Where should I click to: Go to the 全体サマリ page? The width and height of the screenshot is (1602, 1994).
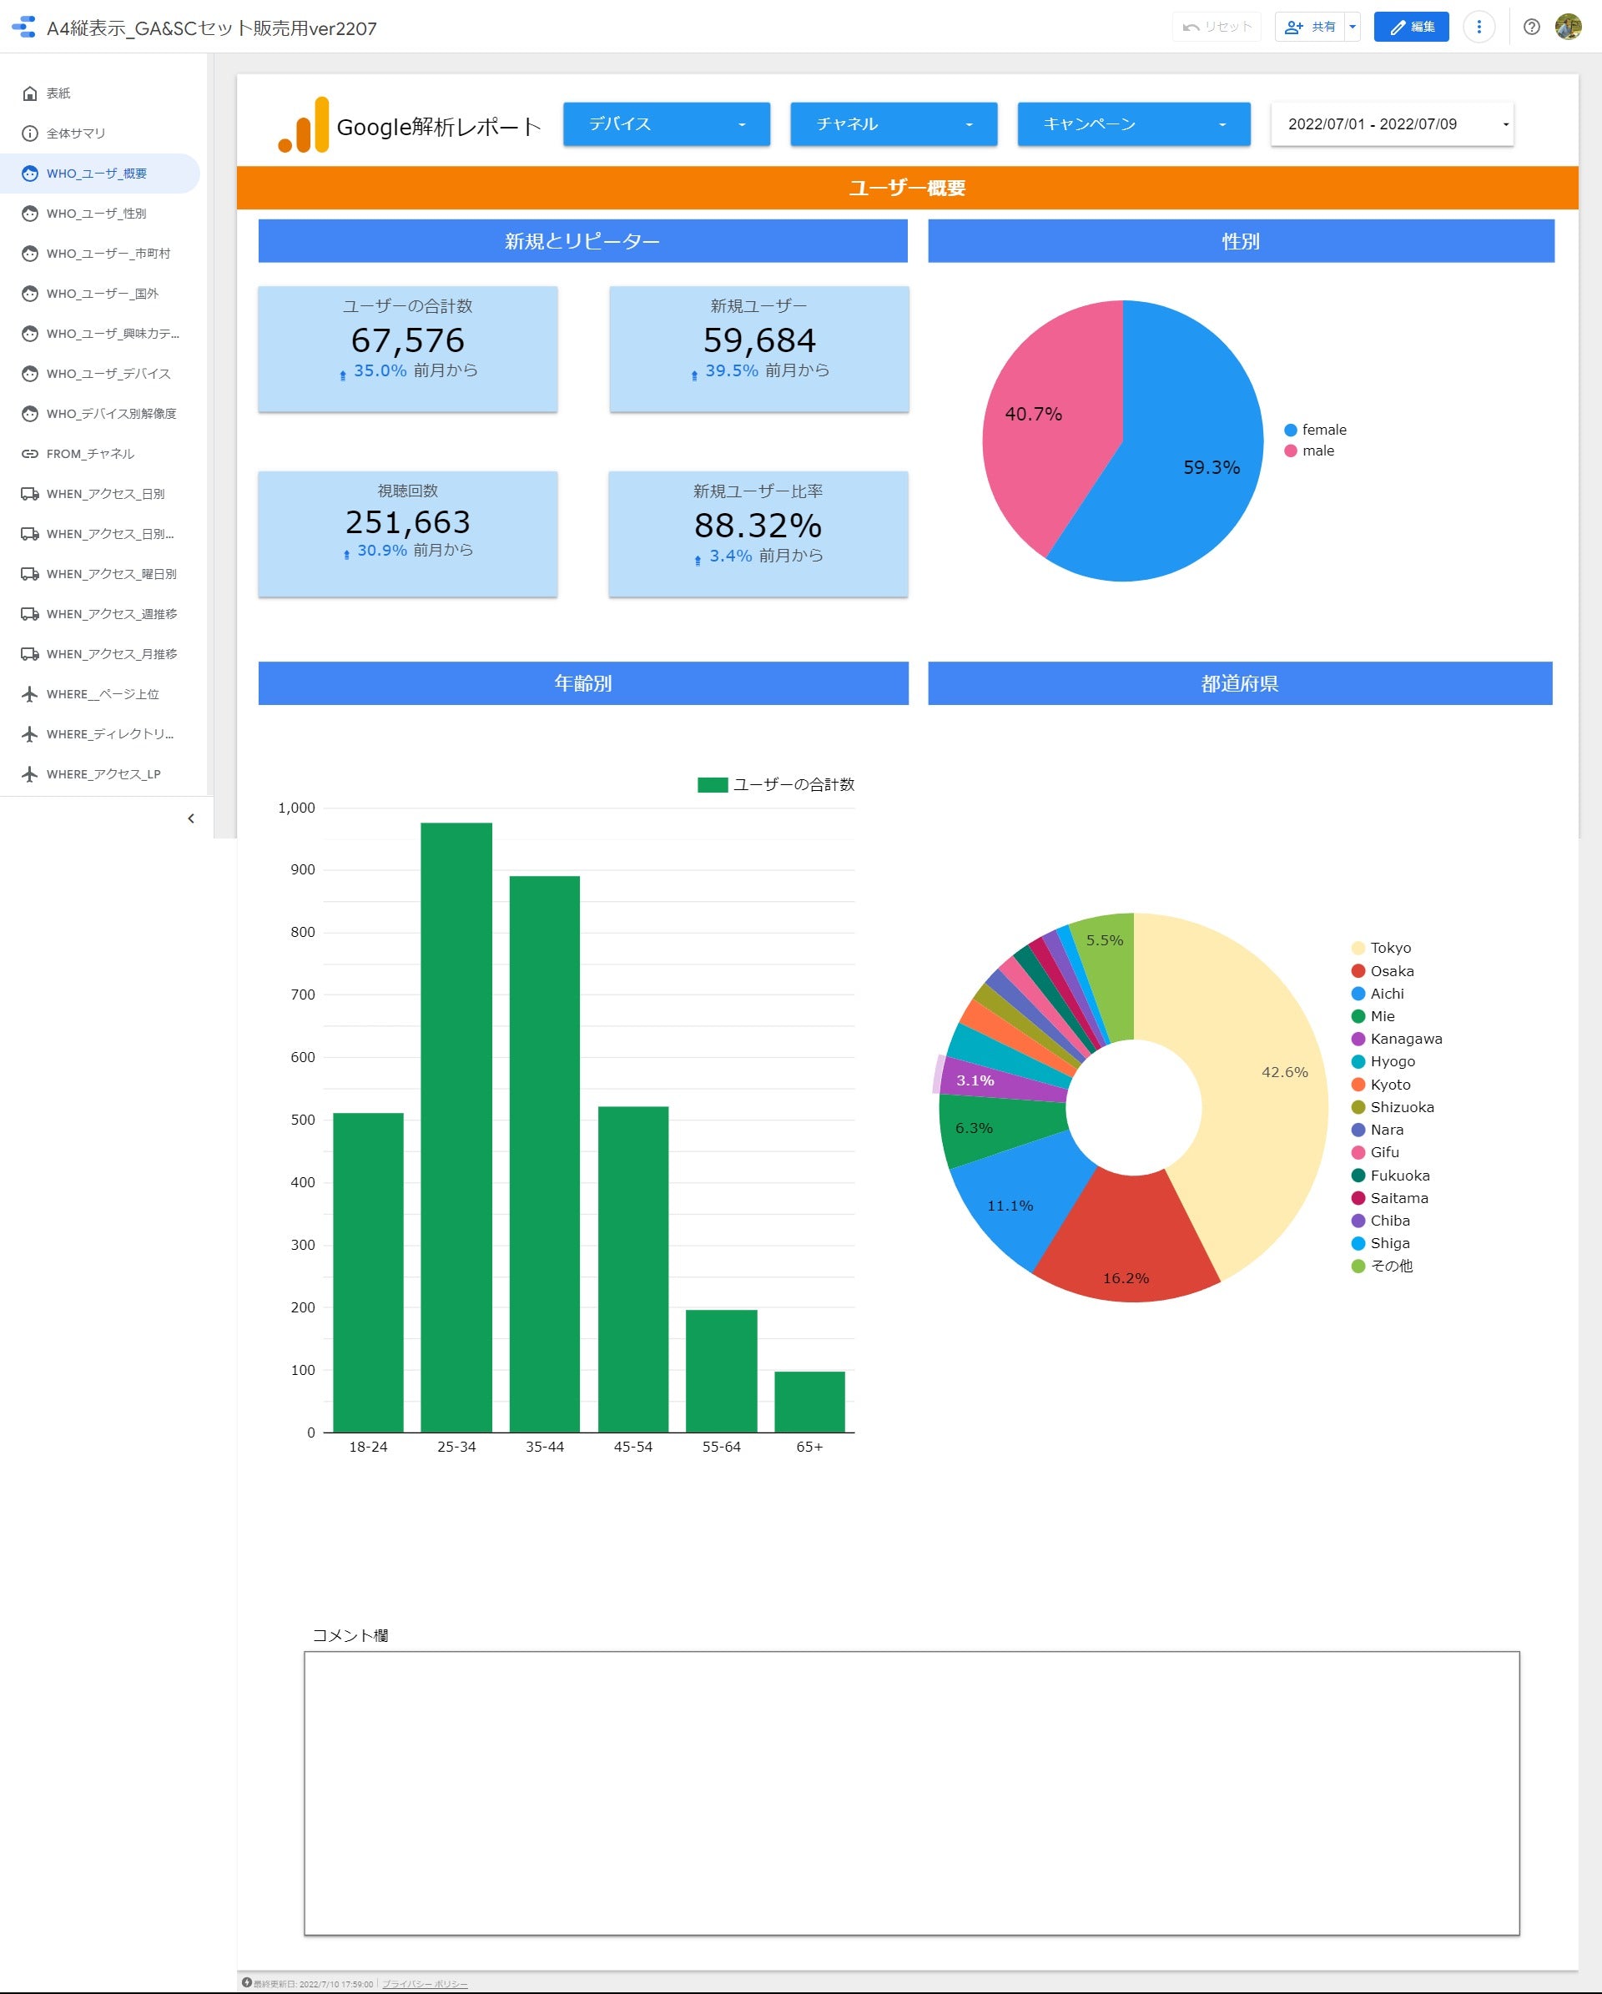coord(100,133)
